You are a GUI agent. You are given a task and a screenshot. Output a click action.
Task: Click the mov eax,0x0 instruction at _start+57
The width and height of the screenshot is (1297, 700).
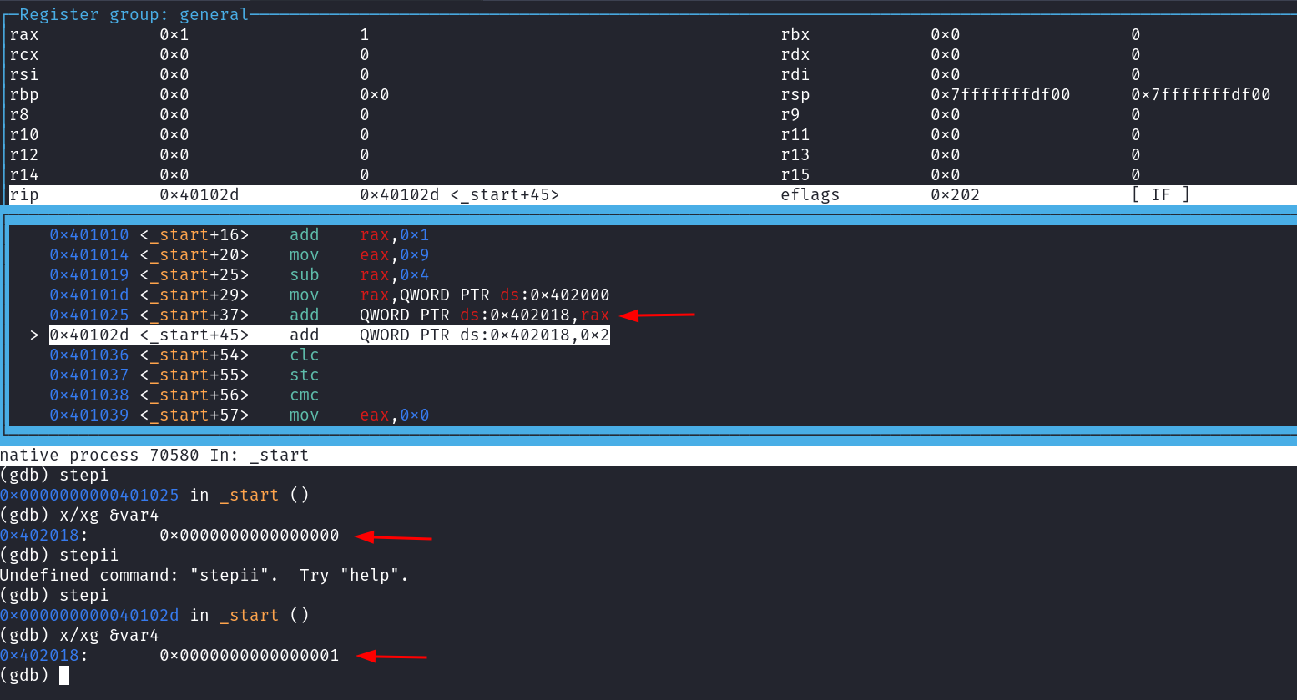359,415
